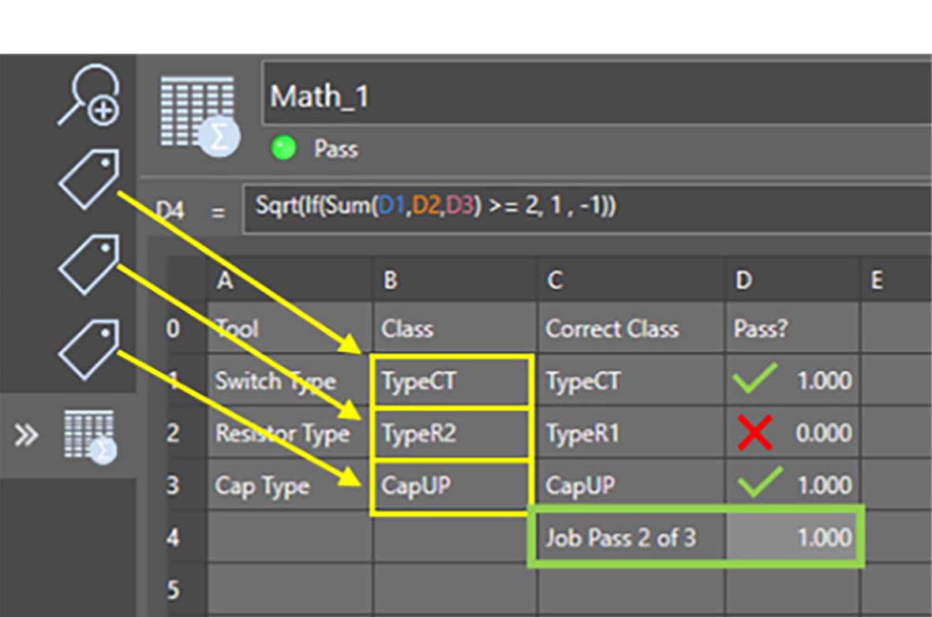Select the magnifier search tool icon

coord(89,95)
